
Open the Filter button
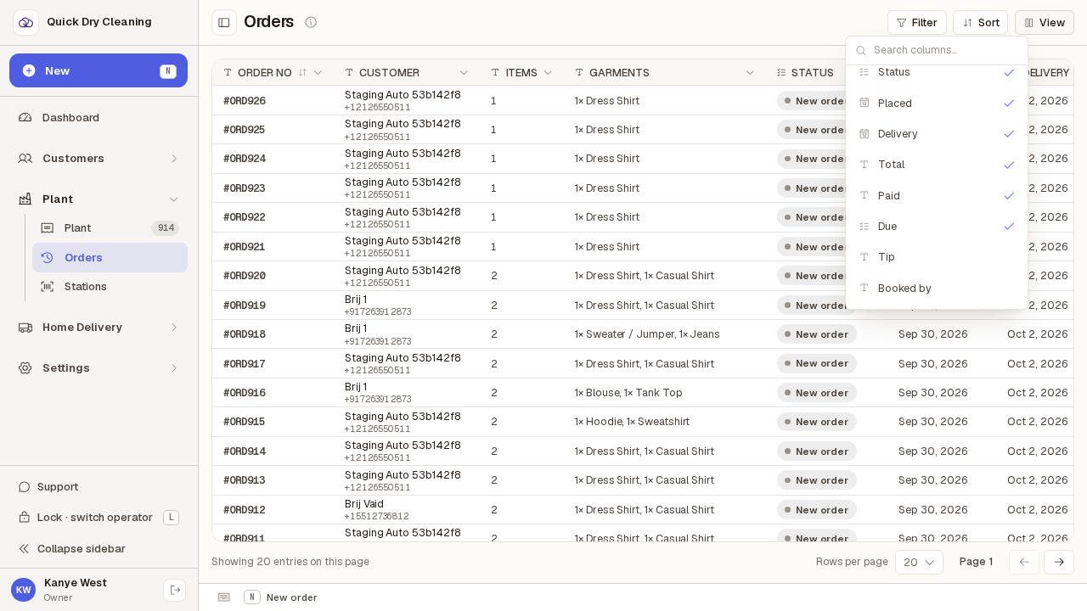tap(917, 22)
